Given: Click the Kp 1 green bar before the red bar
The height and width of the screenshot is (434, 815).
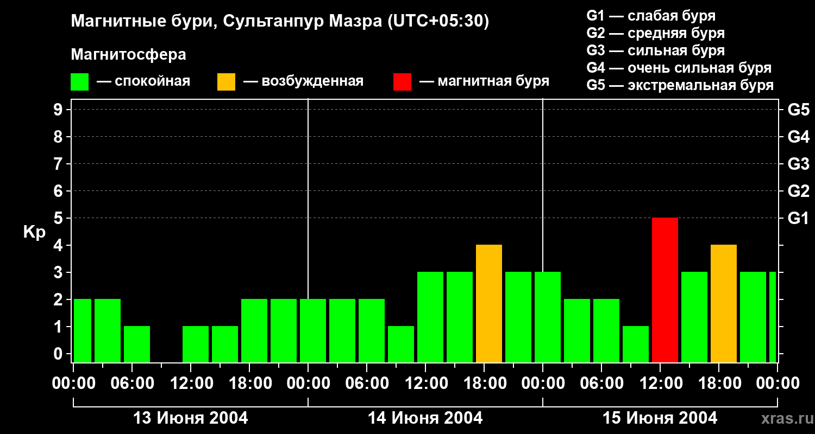Looking at the screenshot, I should [636, 344].
